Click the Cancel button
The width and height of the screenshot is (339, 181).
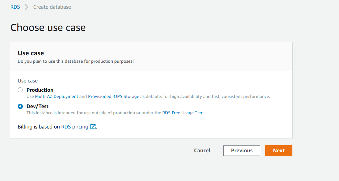tap(202, 150)
